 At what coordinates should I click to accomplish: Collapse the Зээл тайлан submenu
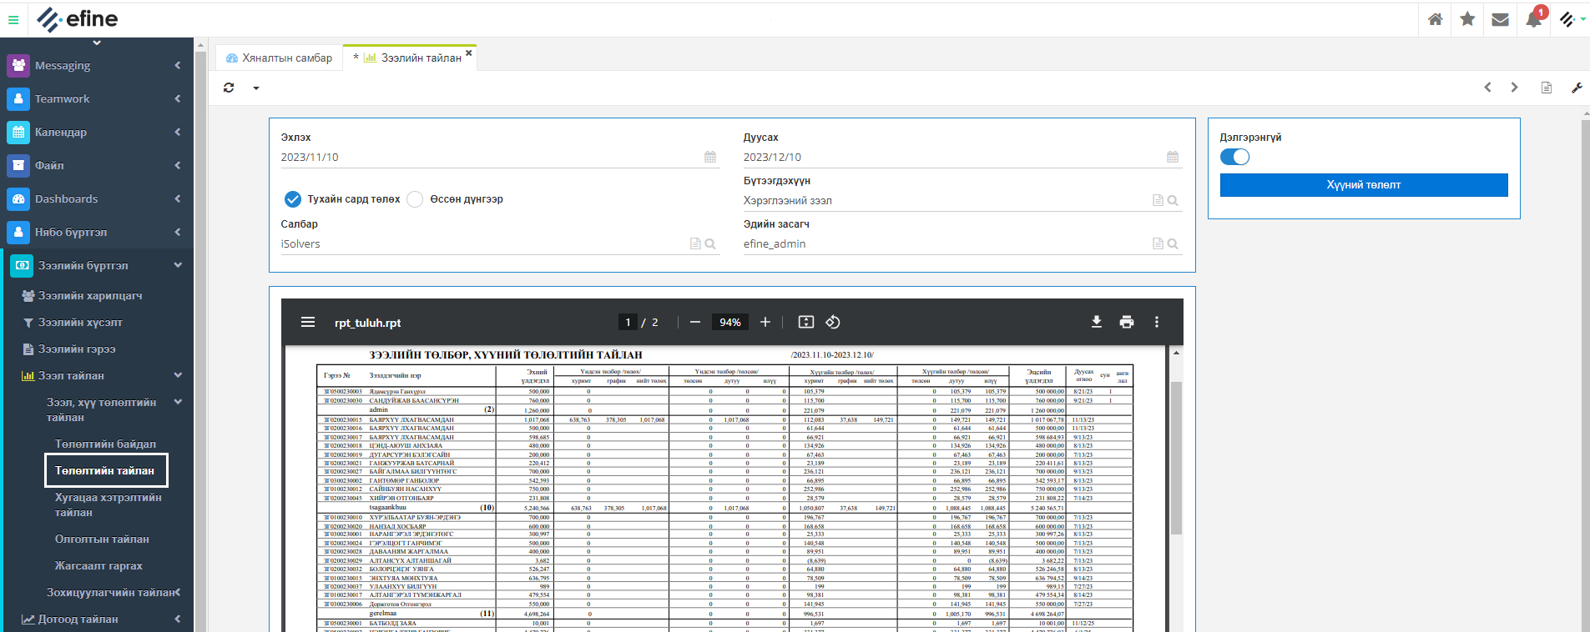pos(100,376)
